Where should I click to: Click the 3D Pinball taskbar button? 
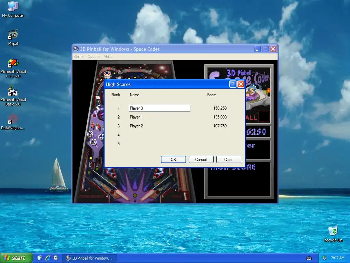tap(89, 258)
